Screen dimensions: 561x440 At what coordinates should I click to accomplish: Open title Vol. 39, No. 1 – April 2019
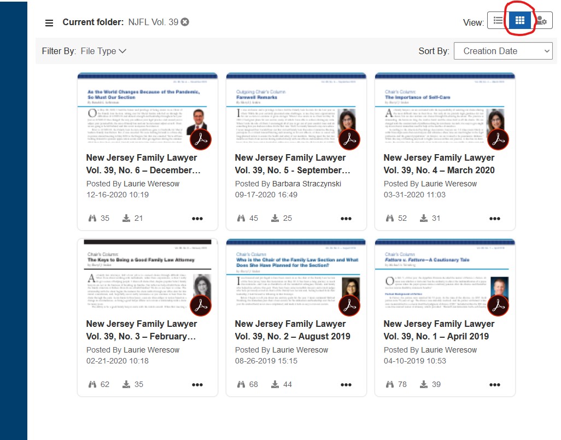(x=439, y=330)
